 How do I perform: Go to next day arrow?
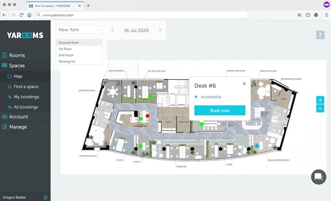[160, 30]
